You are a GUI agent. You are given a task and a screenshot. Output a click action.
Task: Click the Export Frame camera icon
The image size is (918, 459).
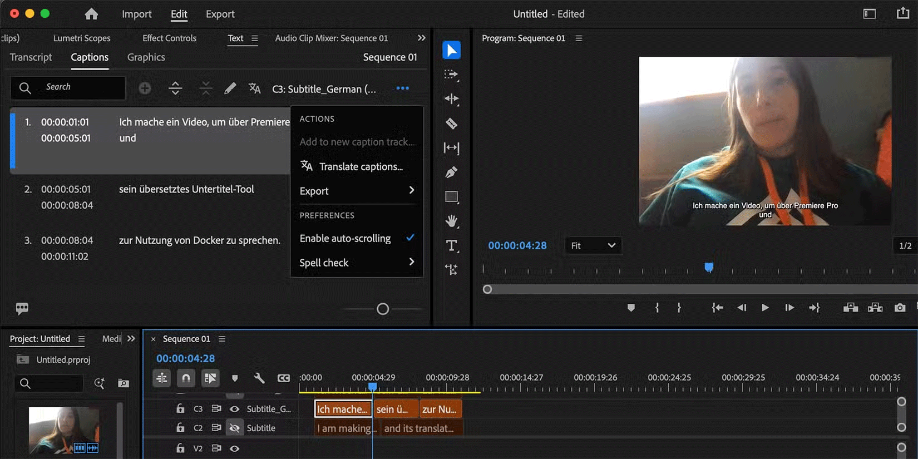click(900, 308)
